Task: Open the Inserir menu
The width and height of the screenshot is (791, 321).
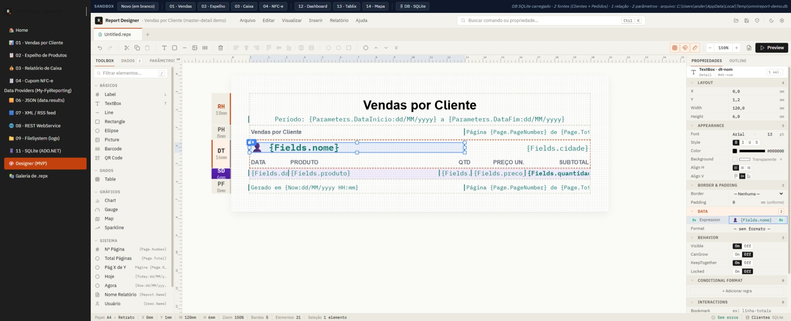Action: coord(316,21)
